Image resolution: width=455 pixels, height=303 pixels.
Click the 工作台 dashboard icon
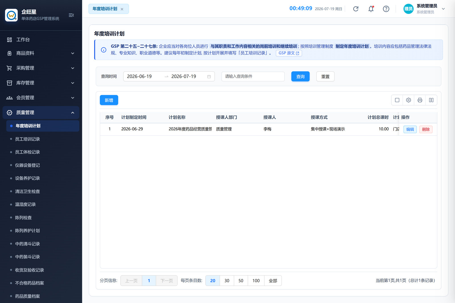coord(9,40)
